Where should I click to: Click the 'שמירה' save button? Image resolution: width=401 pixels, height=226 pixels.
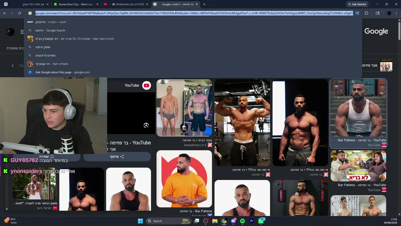[46, 157]
